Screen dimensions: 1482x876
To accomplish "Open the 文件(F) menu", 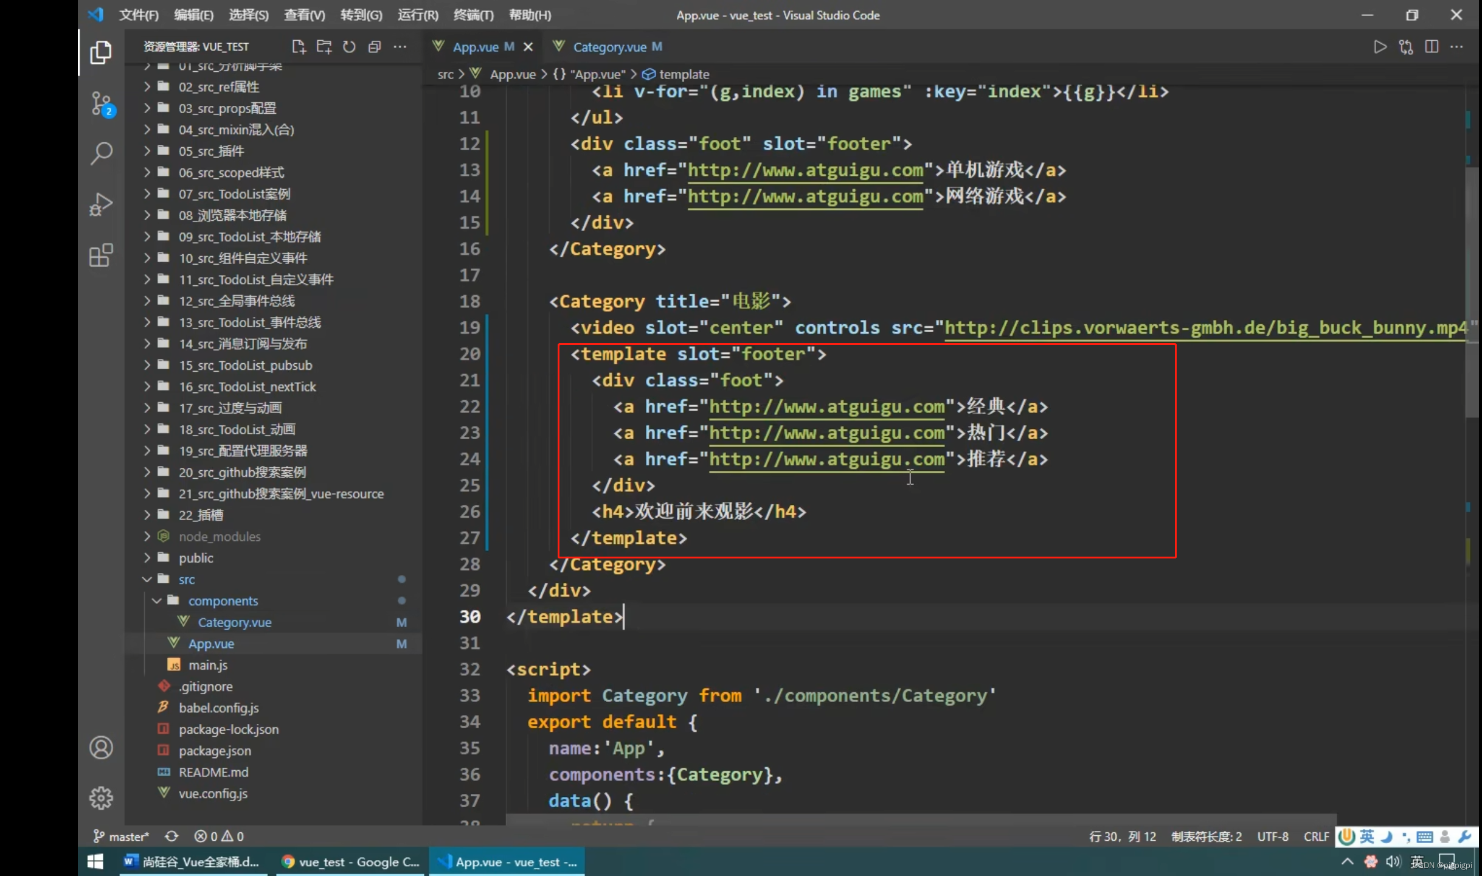I will [139, 15].
